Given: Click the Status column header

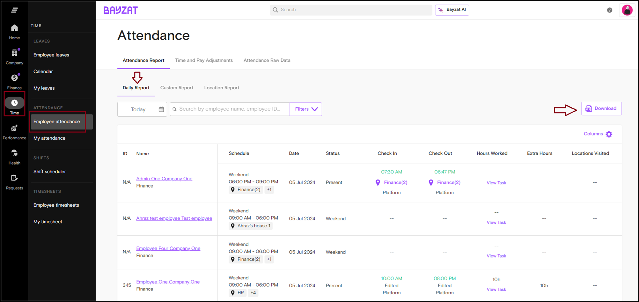Looking at the screenshot, I should [x=333, y=153].
